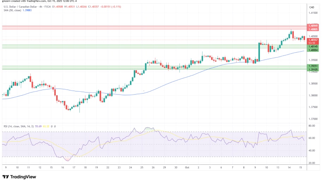
Task: Click the RSI value 55.69
Action: (38, 126)
